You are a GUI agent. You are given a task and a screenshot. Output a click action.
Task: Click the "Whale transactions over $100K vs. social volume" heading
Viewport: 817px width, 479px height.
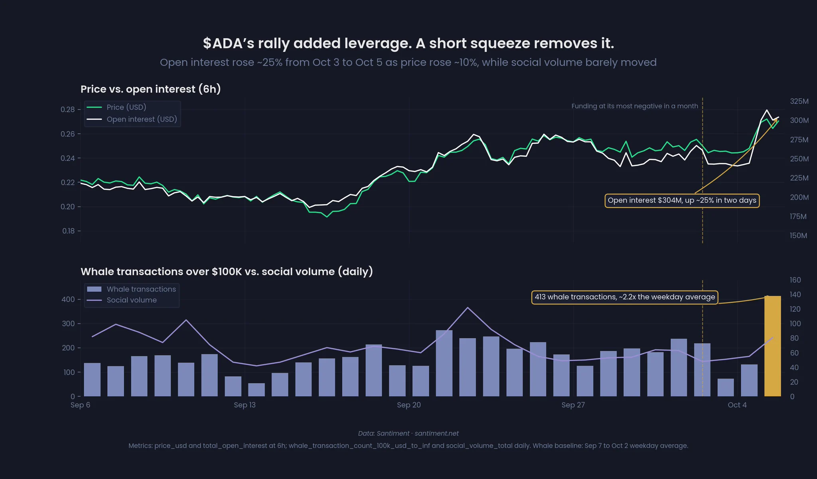click(x=227, y=272)
